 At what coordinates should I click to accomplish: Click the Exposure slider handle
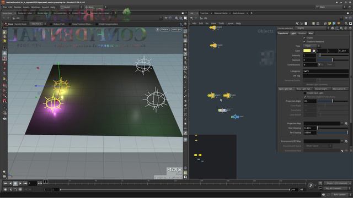(x=333, y=60)
